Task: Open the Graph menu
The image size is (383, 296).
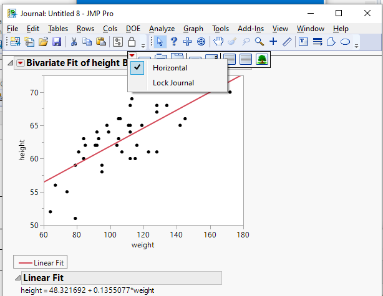Action: click(x=193, y=29)
